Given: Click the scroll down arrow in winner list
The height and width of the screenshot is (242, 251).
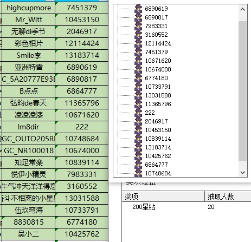Looking at the screenshot, I should (x=243, y=173).
